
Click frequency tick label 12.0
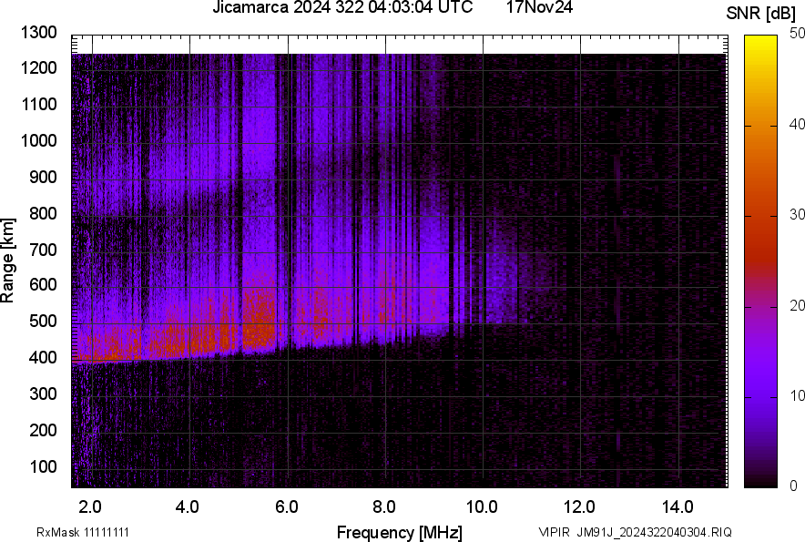pyautogui.click(x=580, y=507)
